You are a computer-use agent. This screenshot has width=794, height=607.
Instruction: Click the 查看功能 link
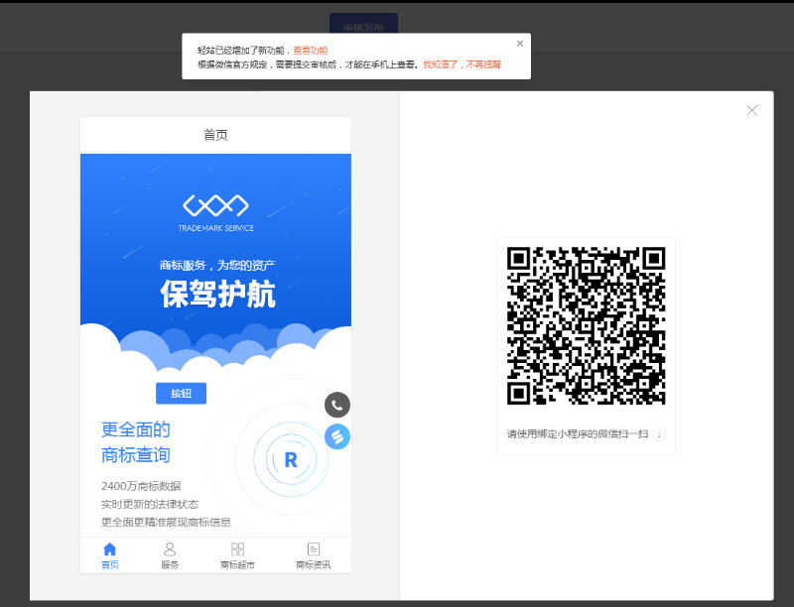[311, 50]
